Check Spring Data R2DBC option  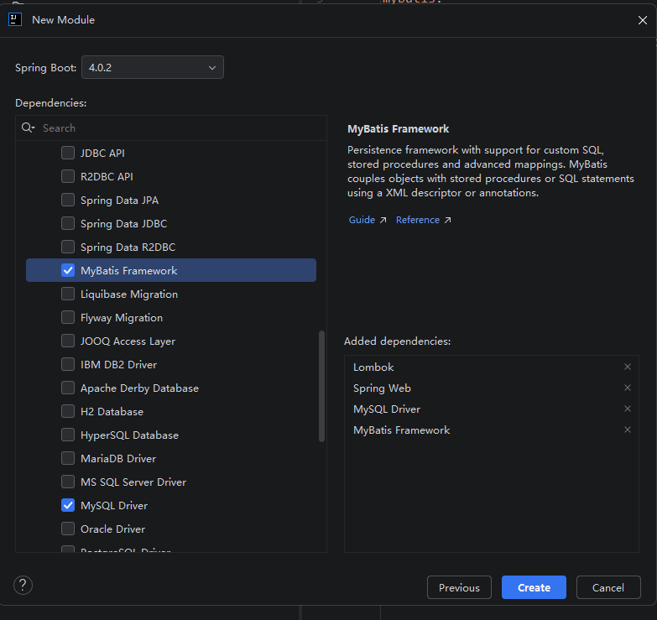point(68,247)
